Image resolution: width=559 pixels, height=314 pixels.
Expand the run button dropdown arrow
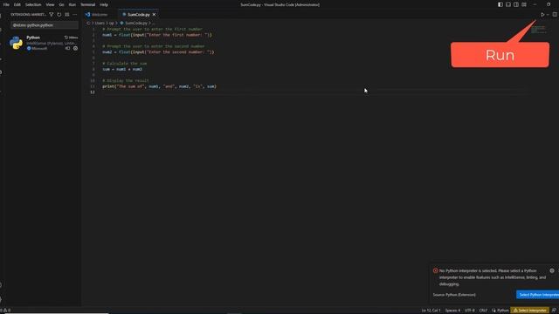(548, 15)
